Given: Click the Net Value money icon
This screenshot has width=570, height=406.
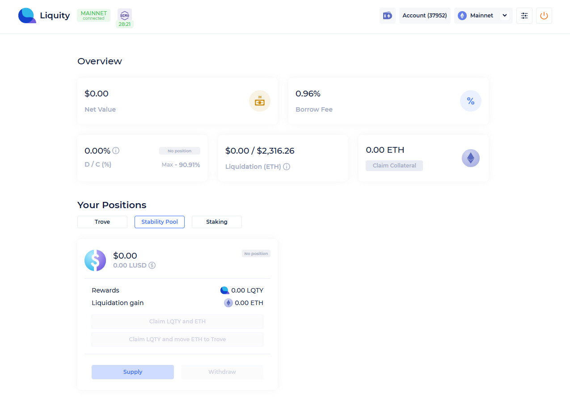Looking at the screenshot, I should tap(259, 101).
